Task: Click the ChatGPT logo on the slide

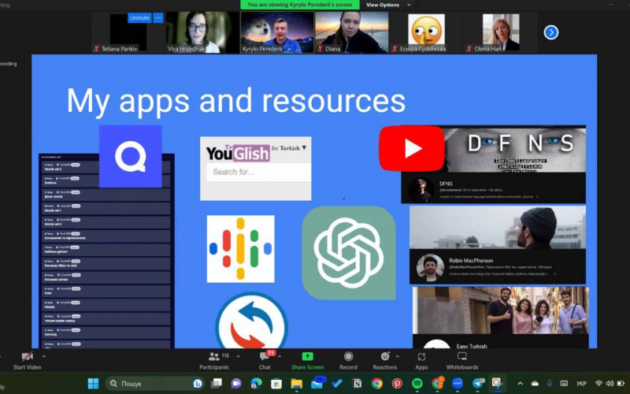Action: tap(349, 253)
